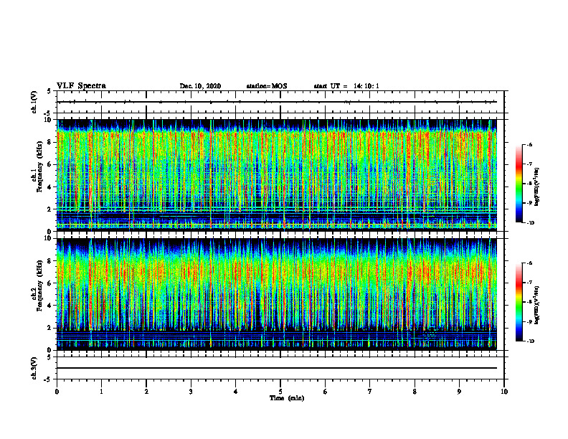Click time axis tick label '6'

tap(326, 392)
